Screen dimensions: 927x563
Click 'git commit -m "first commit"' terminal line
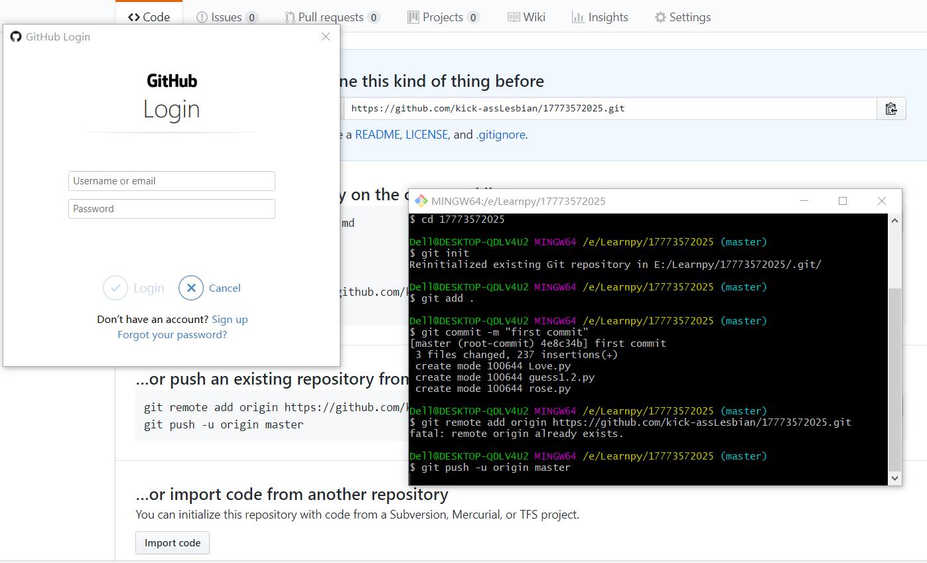(499, 332)
